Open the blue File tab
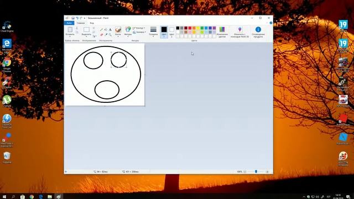Image resolution: width=354 pixels, height=199 pixels. click(69, 23)
